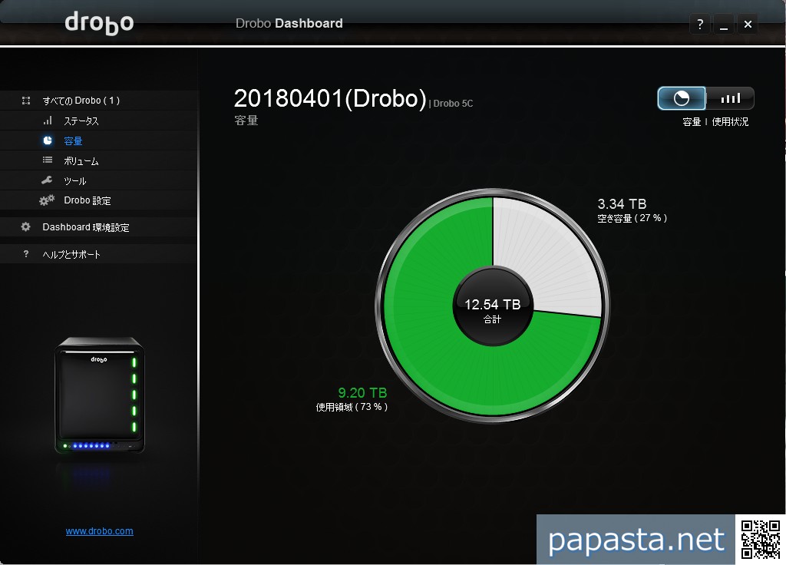The width and height of the screenshot is (786, 565).
Task: Open www.drobo.com link
Action: coord(99,531)
